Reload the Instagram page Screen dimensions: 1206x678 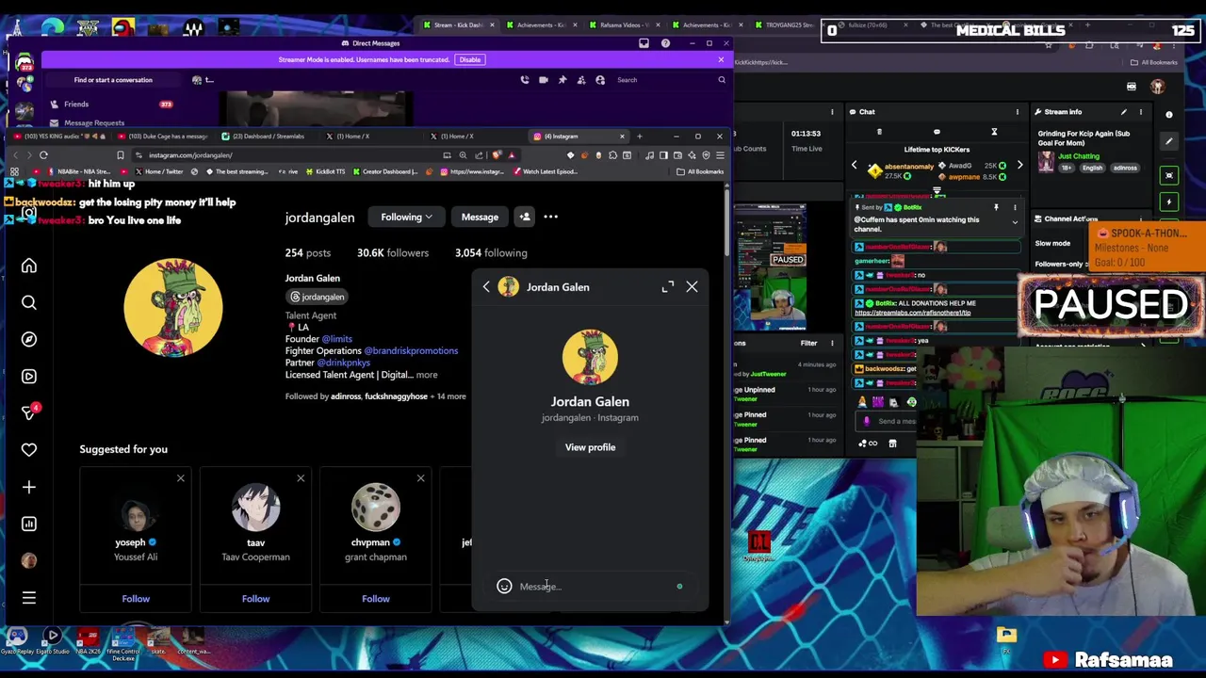[x=43, y=155]
